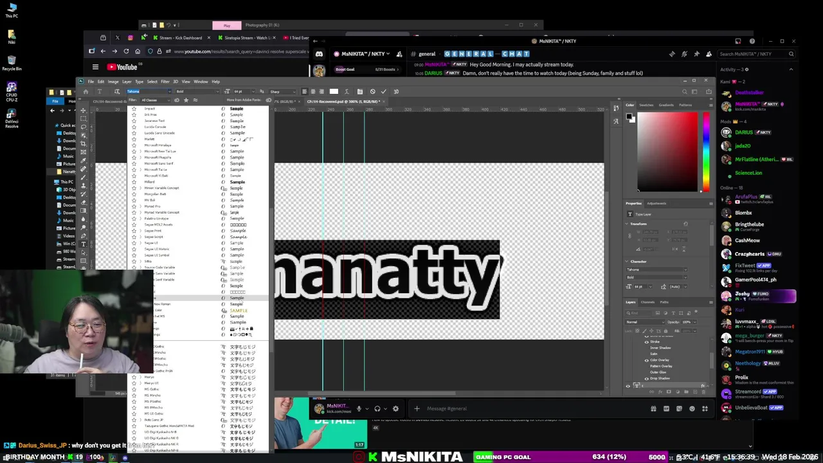The height and width of the screenshot is (463, 823).
Task: Open the Bold font style dropdown
Action: tap(217, 91)
